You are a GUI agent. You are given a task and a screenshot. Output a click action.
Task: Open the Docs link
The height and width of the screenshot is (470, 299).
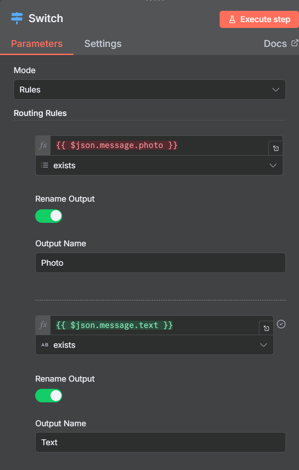coord(281,44)
